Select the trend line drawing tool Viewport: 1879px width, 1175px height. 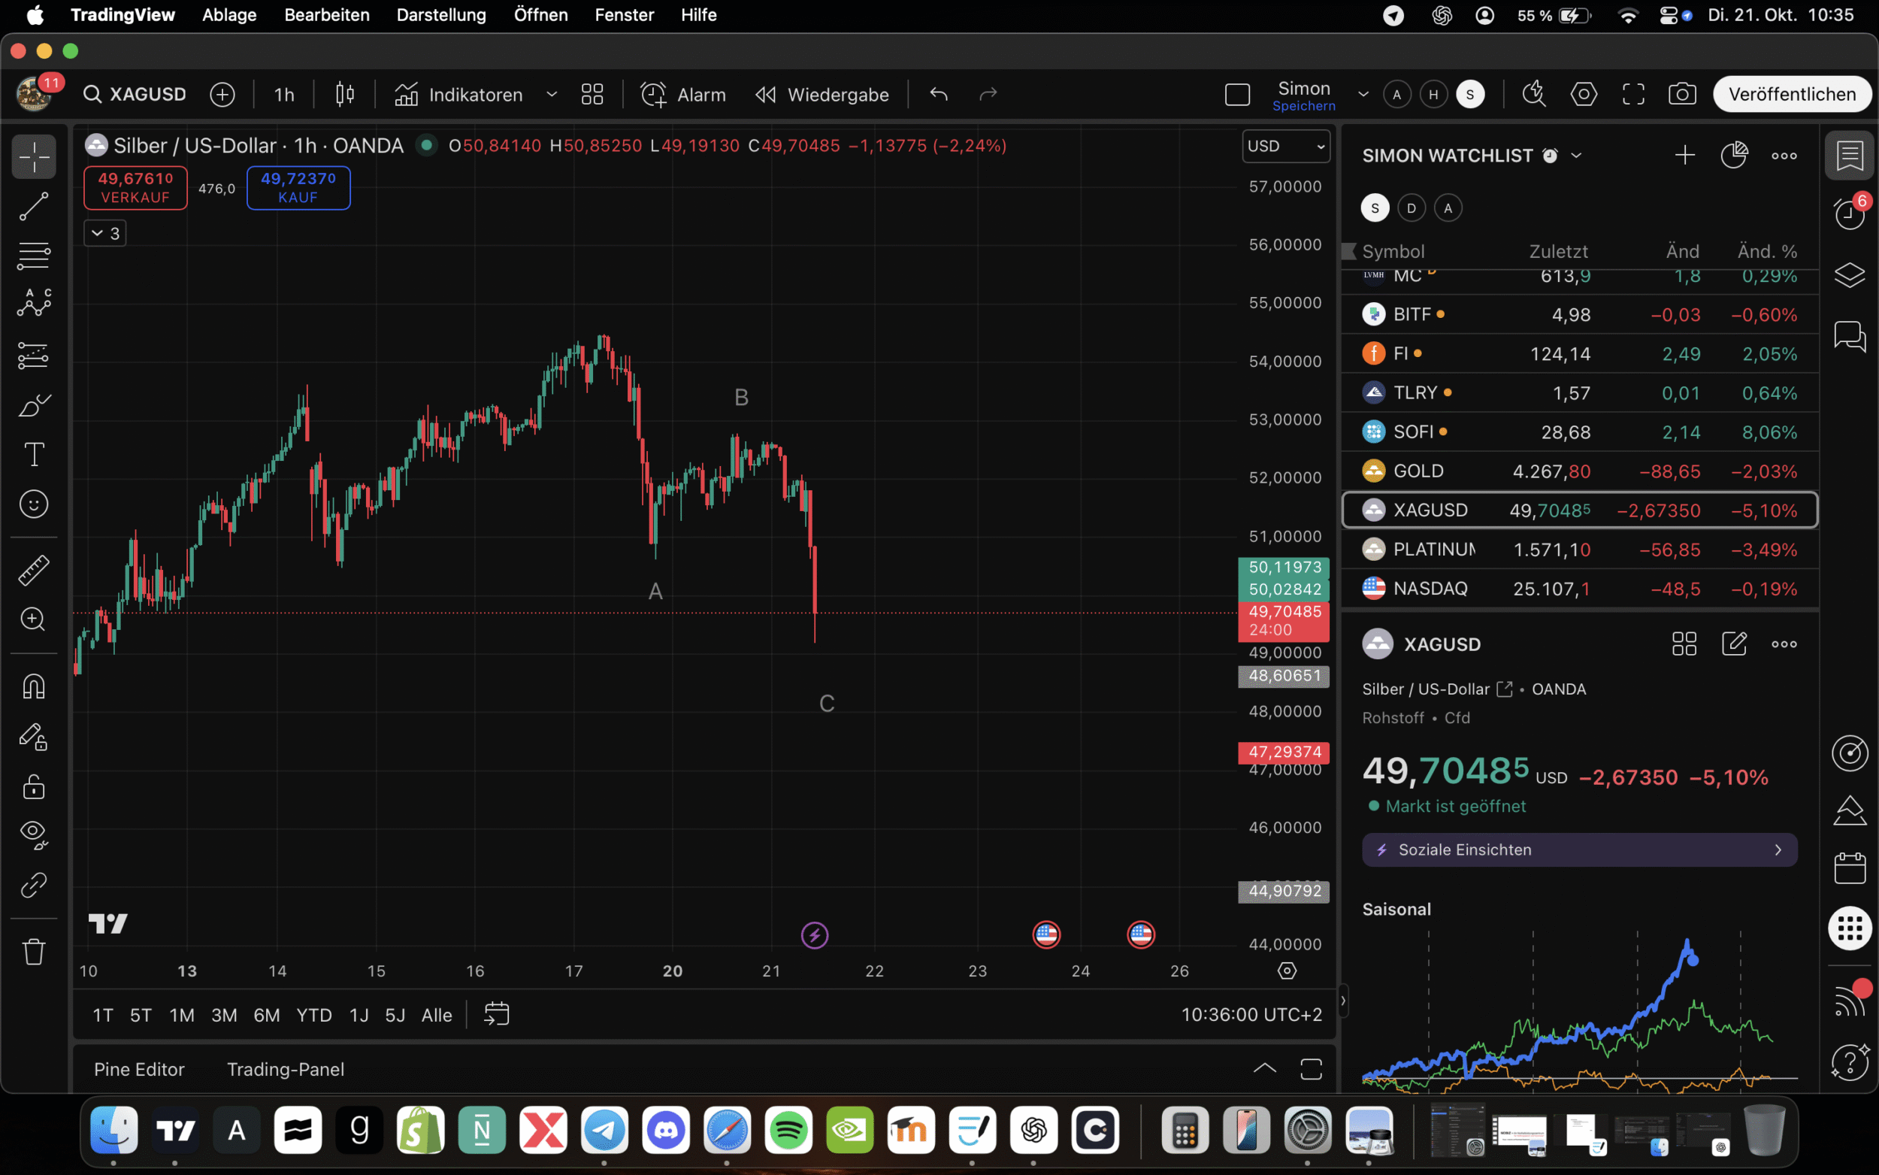tap(33, 207)
